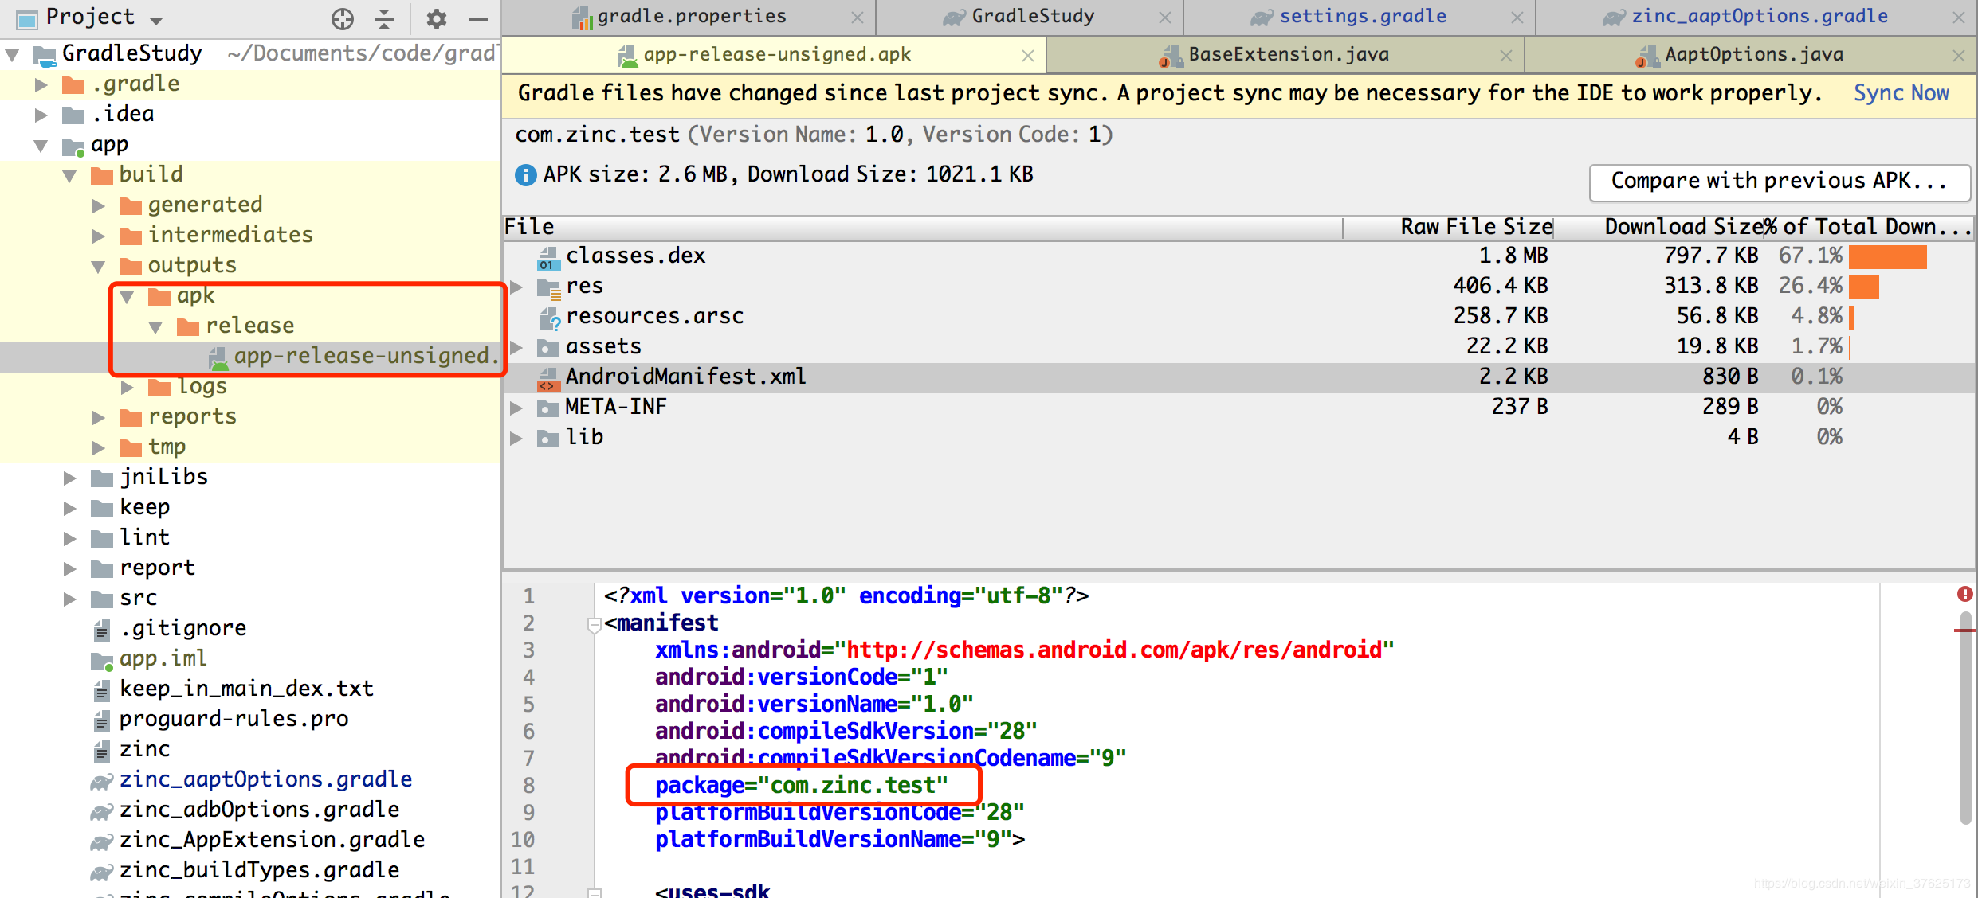Open the Project view dropdown
The image size is (1978, 898).
point(156,20)
